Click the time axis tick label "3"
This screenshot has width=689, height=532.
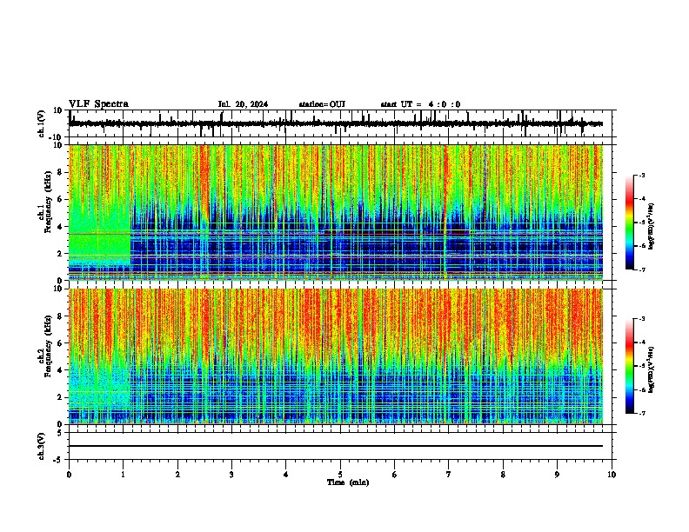(231, 475)
